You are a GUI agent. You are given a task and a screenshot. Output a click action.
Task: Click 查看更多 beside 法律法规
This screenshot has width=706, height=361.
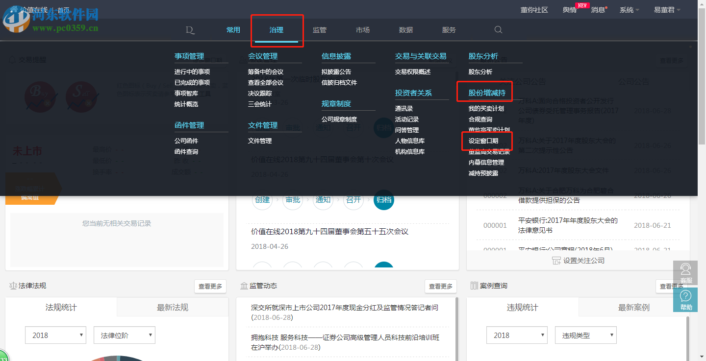[x=210, y=286]
